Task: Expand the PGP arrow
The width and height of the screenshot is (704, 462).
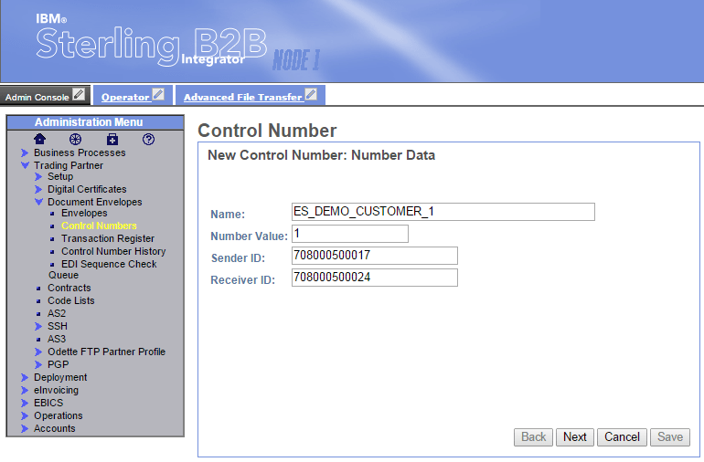Action: click(38, 364)
